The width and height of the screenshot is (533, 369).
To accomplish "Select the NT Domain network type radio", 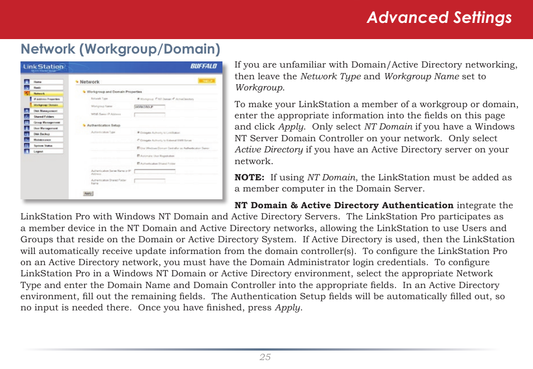I will [x=156, y=99].
